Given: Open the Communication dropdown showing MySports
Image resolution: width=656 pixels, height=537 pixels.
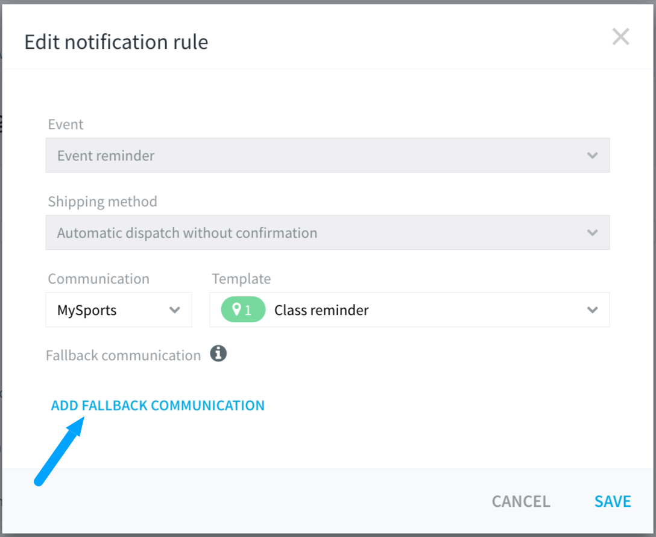Looking at the screenshot, I should point(109,310).
